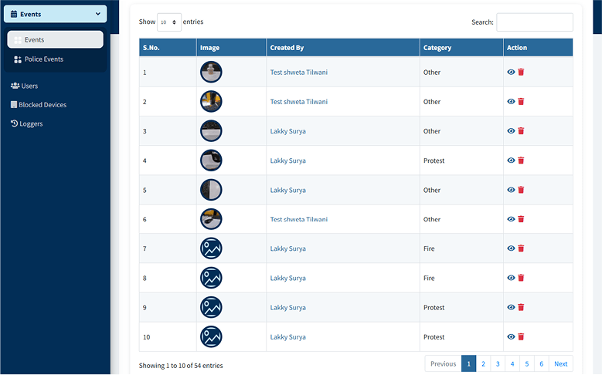Viewport: 602px width, 375px height.
Task: Click the Search input field
Action: 534,22
